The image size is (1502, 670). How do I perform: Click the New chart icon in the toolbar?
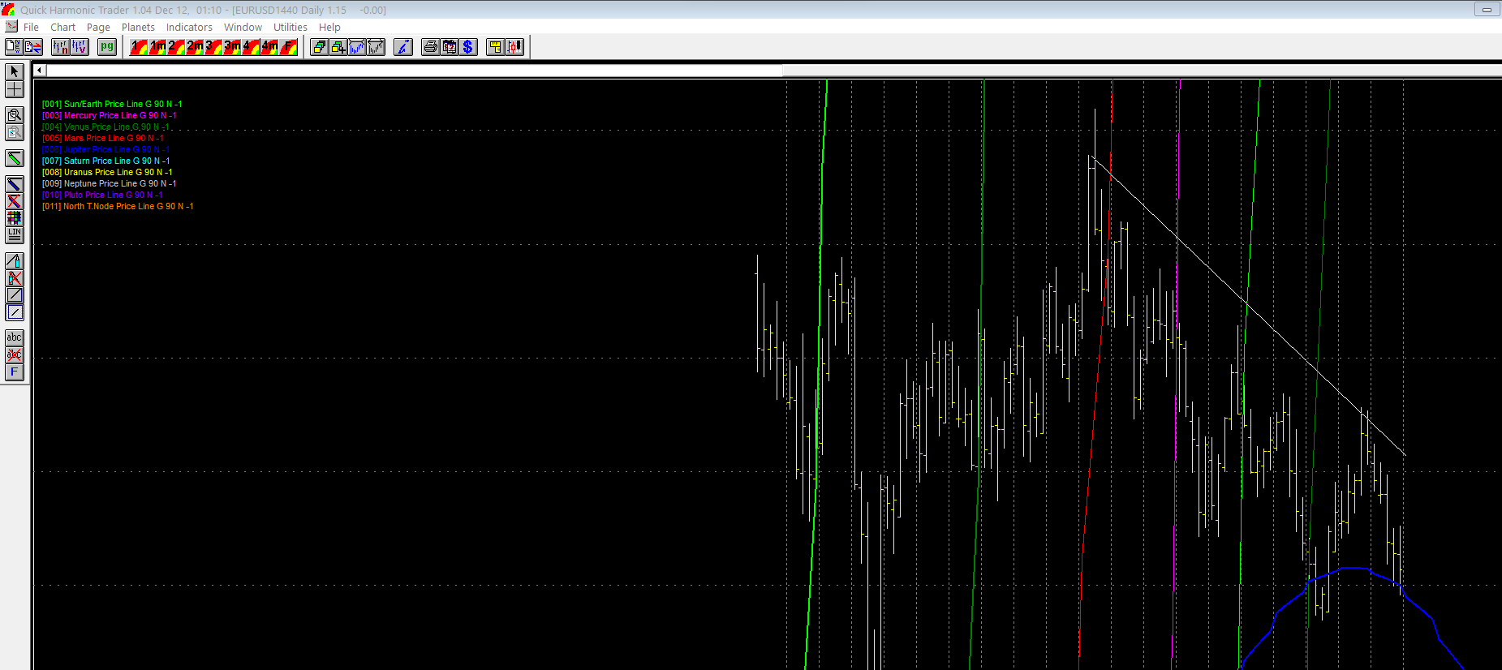pyautogui.click(x=13, y=47)
